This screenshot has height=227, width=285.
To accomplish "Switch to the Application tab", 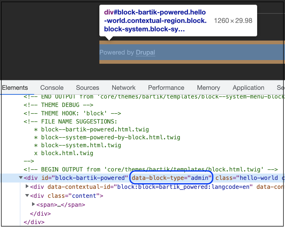I will 248,88.
